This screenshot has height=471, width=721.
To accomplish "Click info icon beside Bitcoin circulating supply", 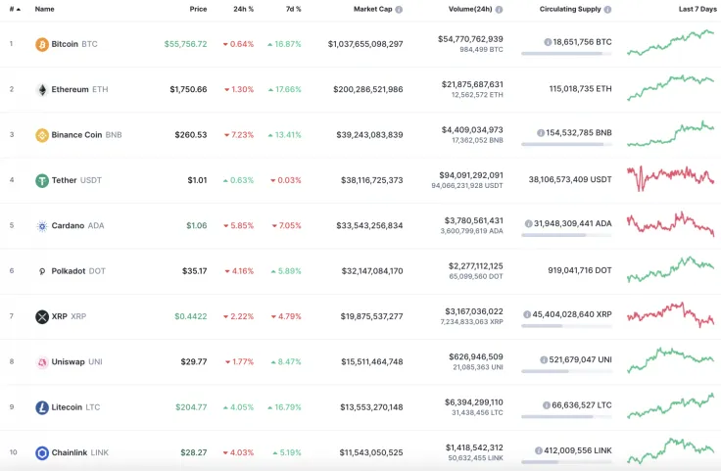I will [548, 42].
